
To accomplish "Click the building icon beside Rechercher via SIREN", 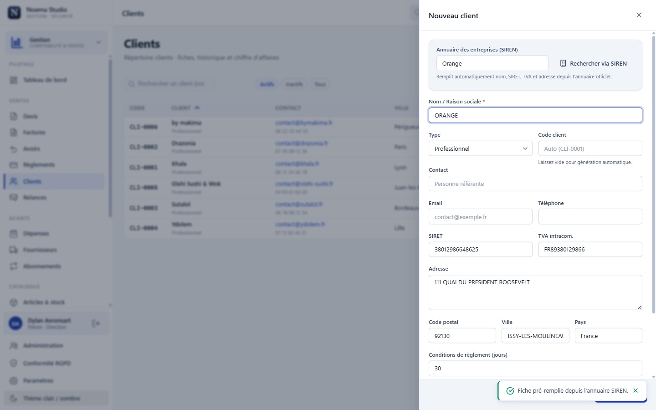I will (563, 63).
